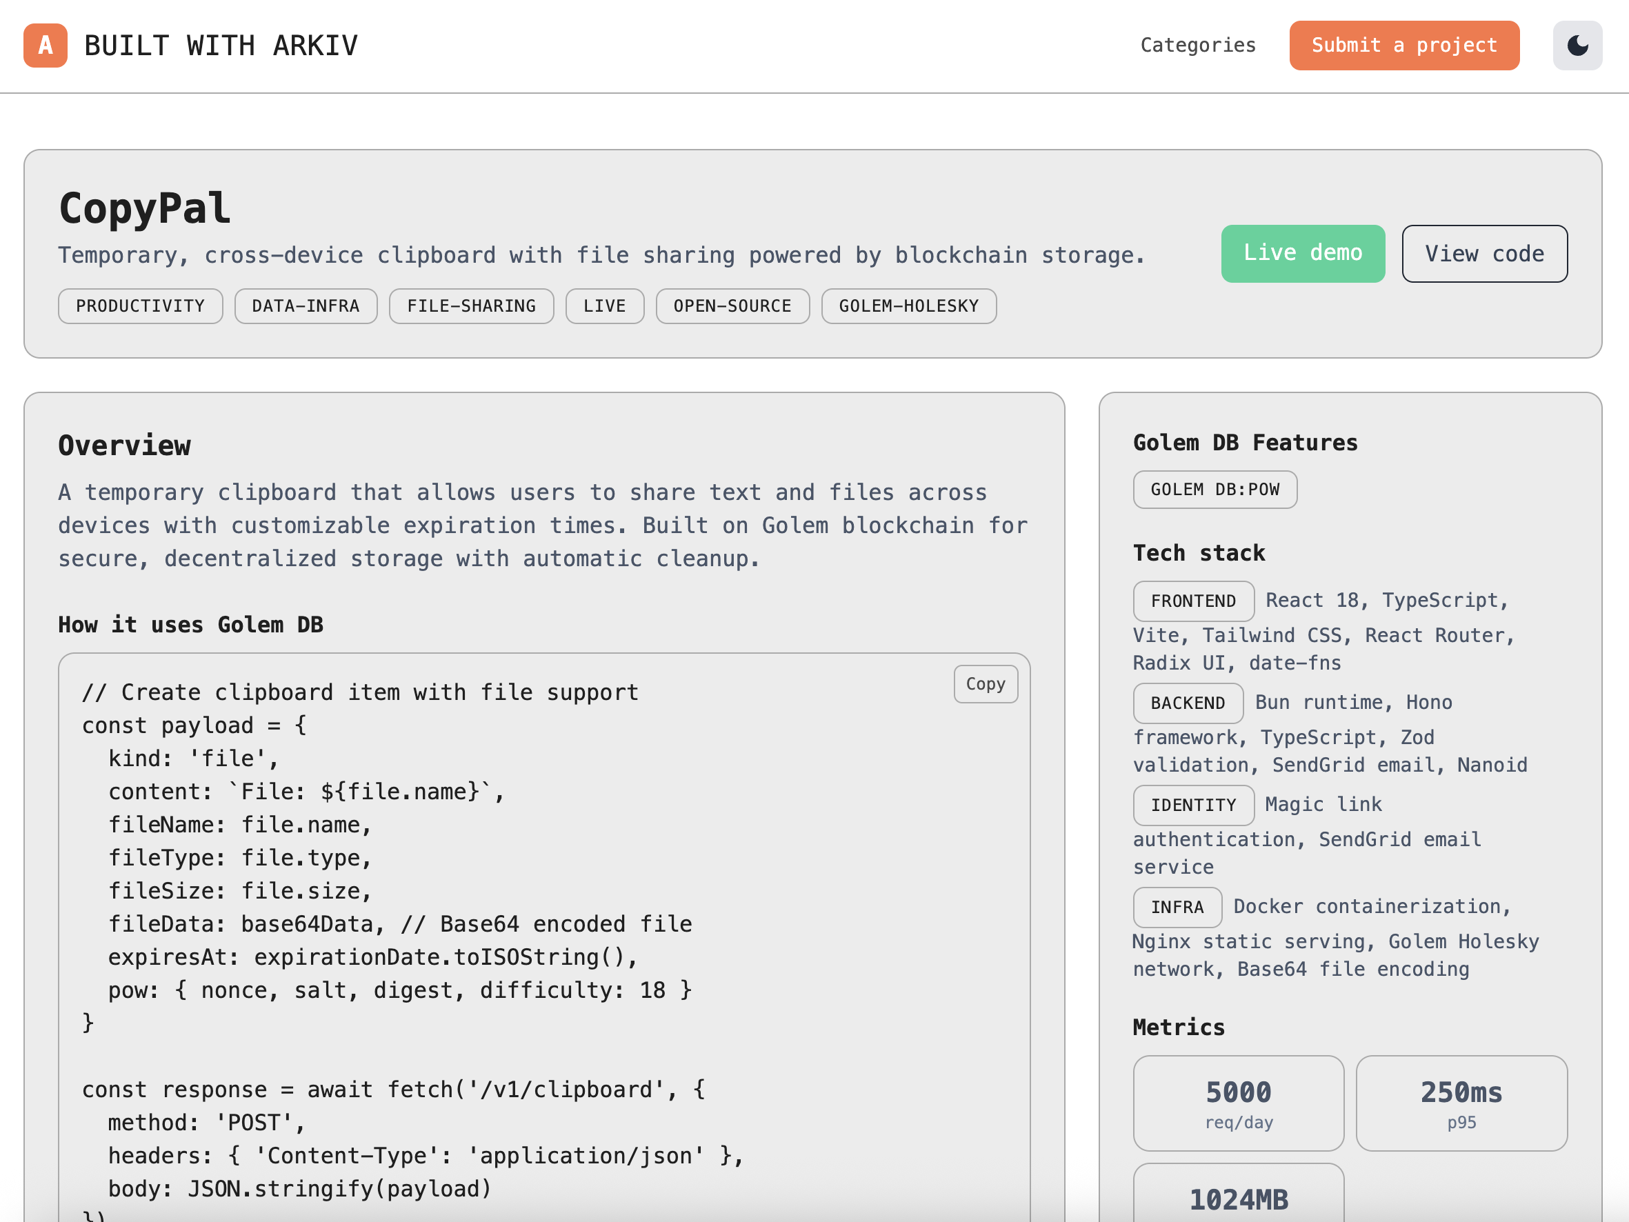The width and height of the screenshot is (1629, 1222).
Task: Click the Copy icon on the code snippet
Action: pyautogui.click(x=986, y=683)
